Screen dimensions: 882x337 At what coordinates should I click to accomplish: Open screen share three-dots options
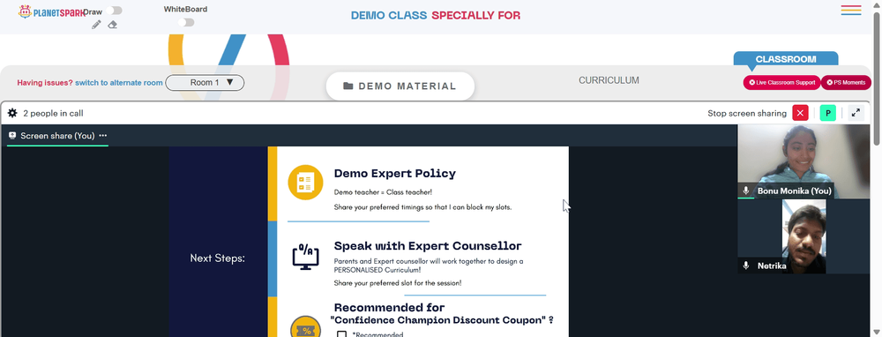coord(103,136)
